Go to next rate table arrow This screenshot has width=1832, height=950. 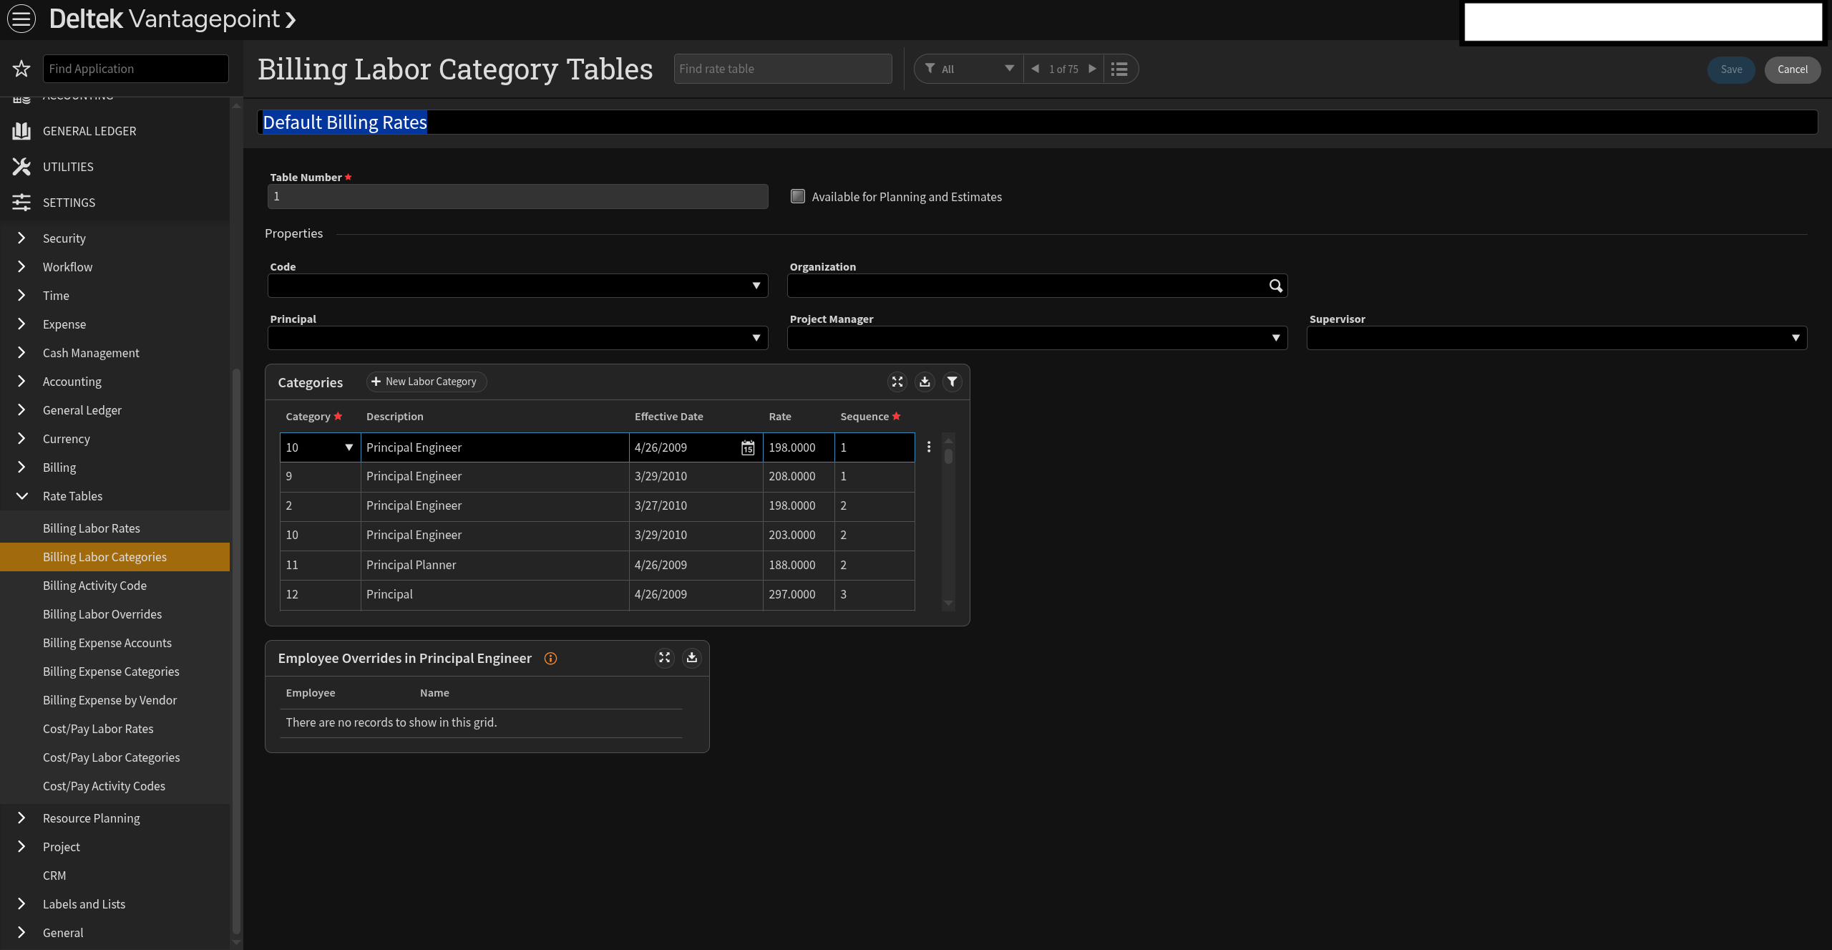tap(1093, 69)
